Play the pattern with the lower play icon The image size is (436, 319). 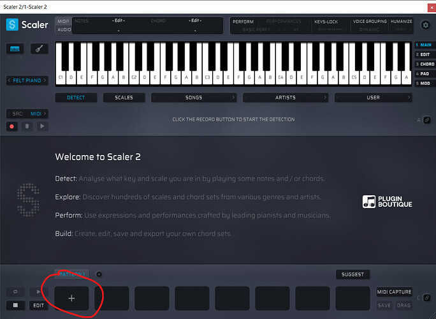click(x=39, y=292)
